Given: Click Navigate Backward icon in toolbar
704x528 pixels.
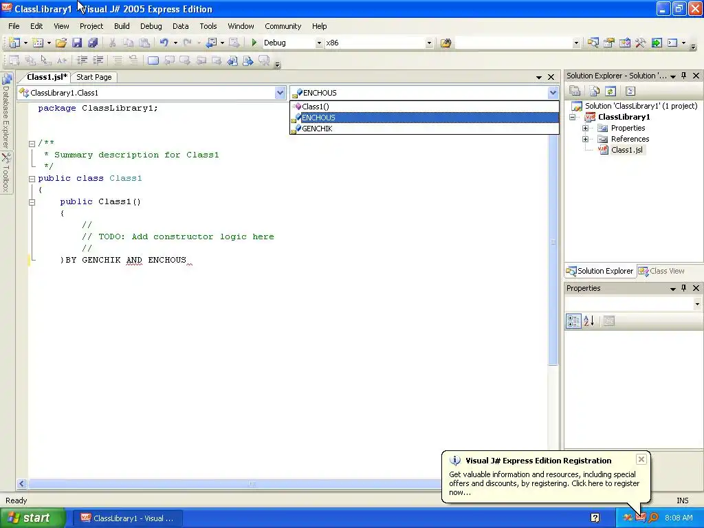Looking at the screenshot, I should [212, 43].
